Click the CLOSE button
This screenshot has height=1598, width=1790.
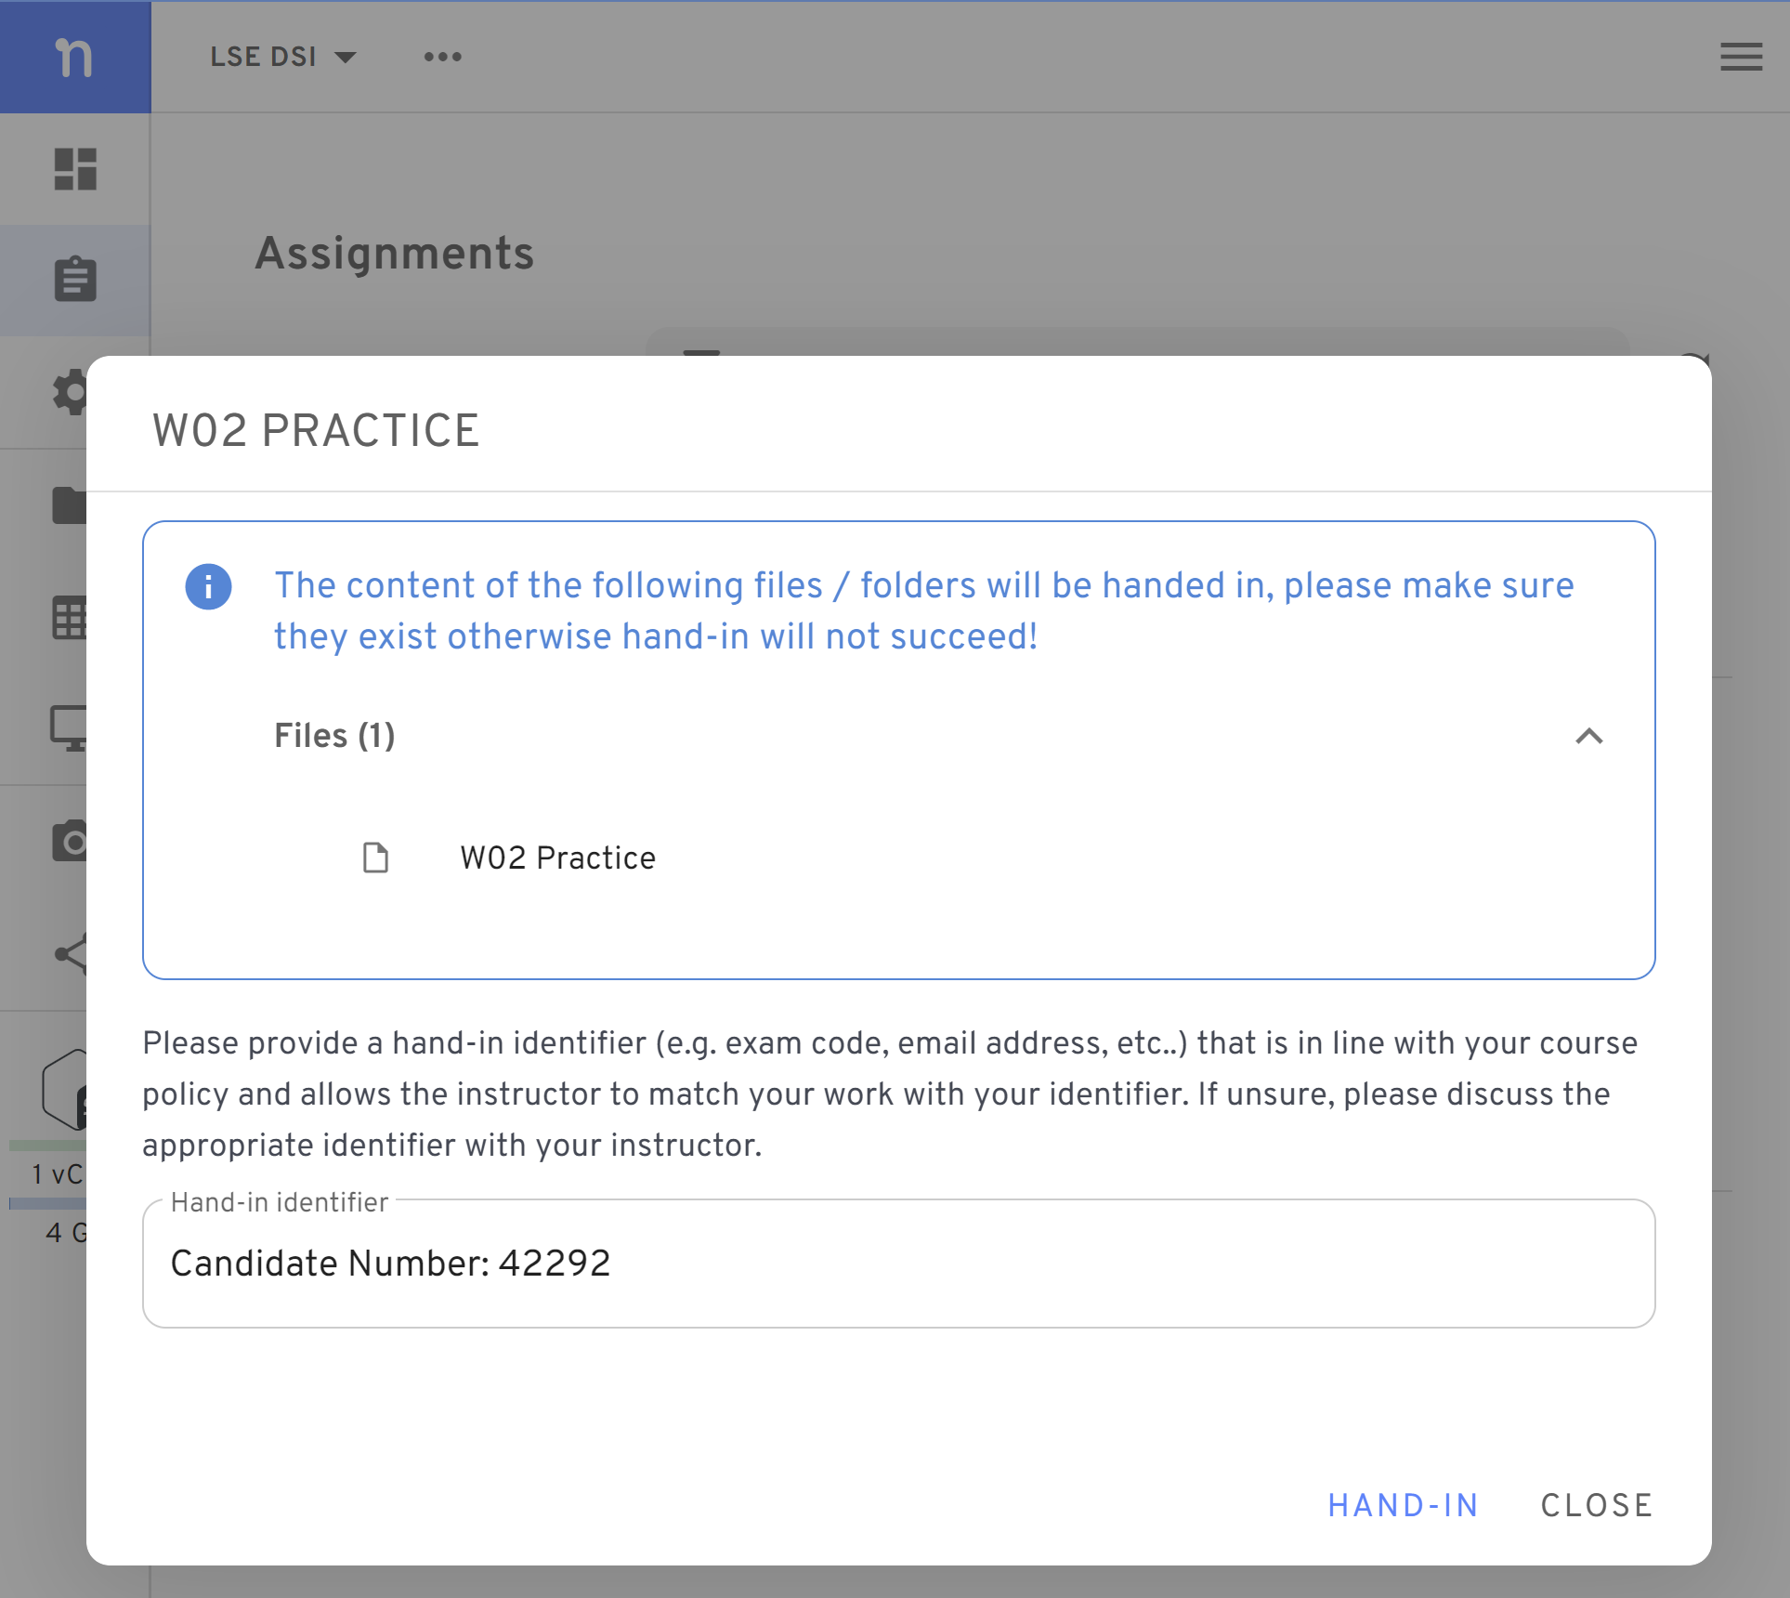coord(1597,1506)
